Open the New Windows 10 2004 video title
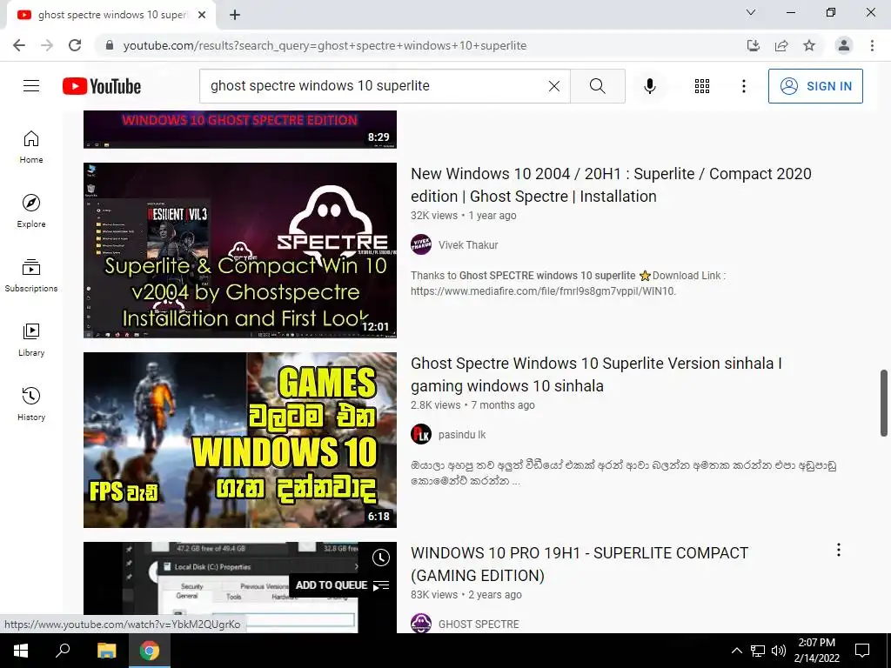The width and height of the screenshot is (891, 668). point(611,184)
